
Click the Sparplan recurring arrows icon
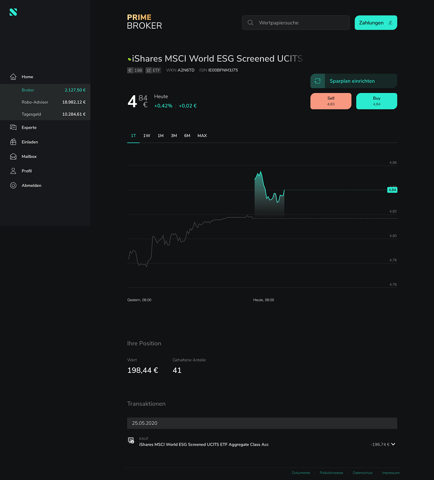318,81
